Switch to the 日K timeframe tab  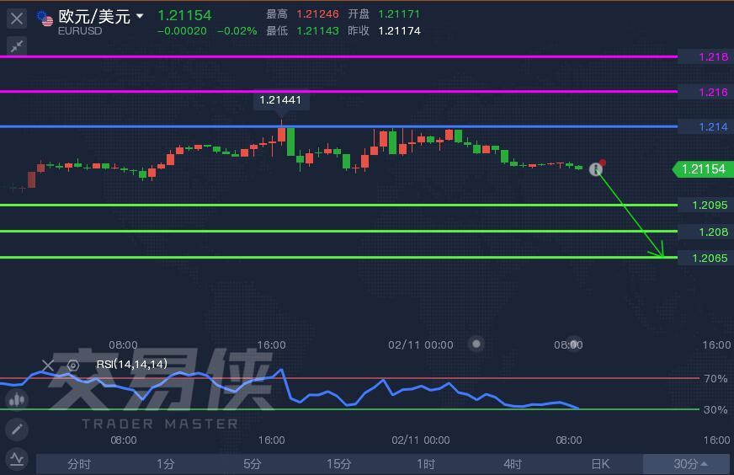(600, 464)
